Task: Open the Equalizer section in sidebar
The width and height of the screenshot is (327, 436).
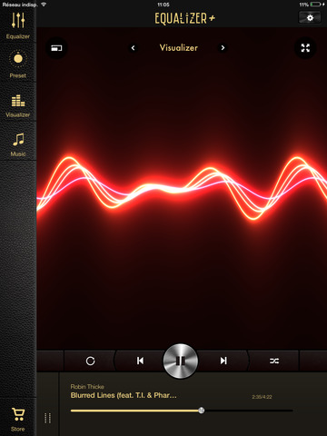Action: pos(18,25)
